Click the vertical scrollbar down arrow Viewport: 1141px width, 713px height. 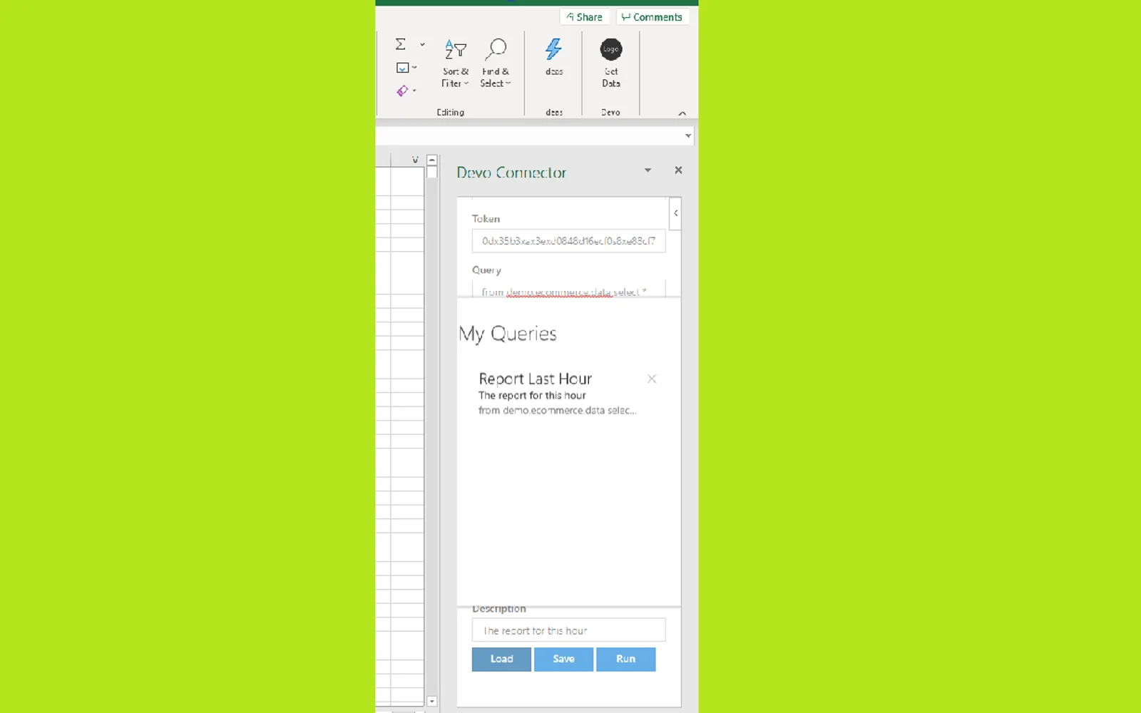[x=431, y=702]
